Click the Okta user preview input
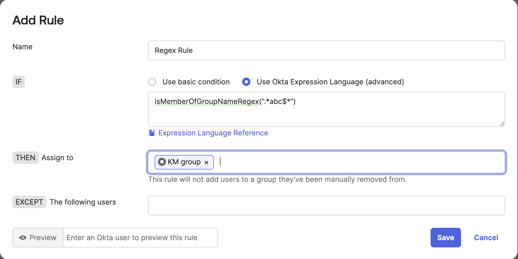Screen dimensions: 518x259 pos(140,238)
